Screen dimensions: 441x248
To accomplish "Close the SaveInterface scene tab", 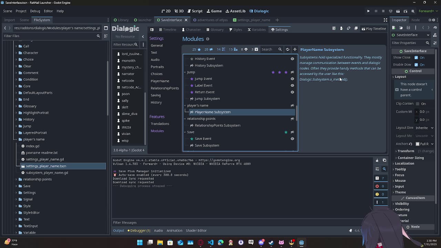I will coord(186,20).
